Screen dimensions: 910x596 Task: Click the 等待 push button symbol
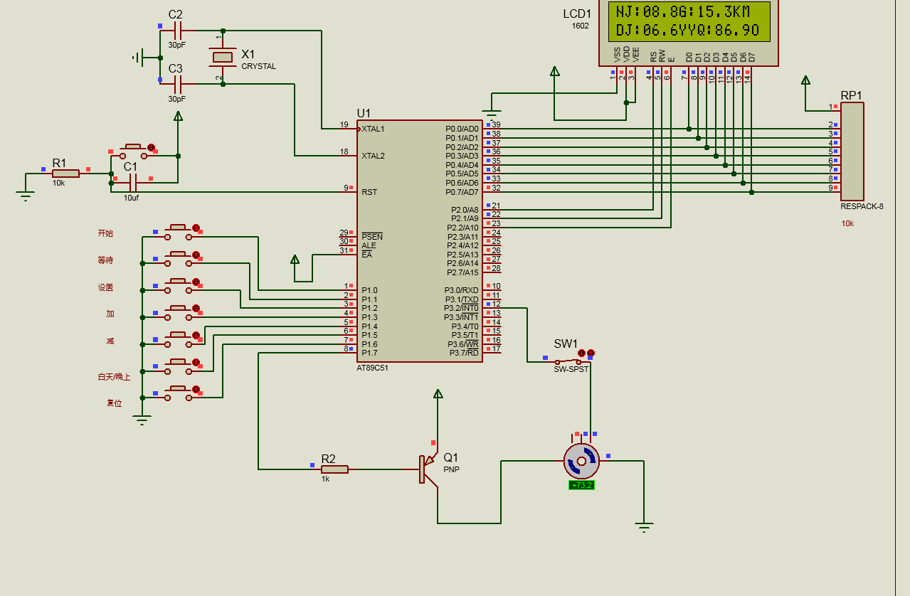pyautogui.click(x=179, y=259)
